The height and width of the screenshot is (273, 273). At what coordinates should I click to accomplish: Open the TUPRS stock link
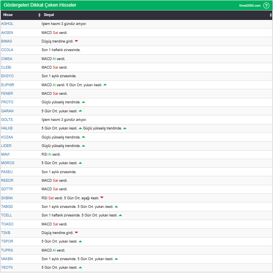click(7, 250)
